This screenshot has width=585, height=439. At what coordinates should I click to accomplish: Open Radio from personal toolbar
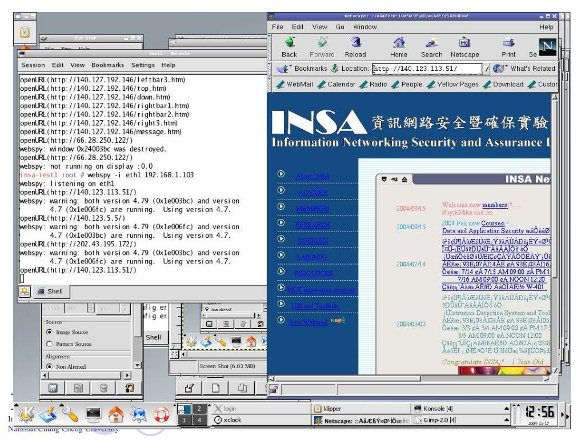point(373,85)
